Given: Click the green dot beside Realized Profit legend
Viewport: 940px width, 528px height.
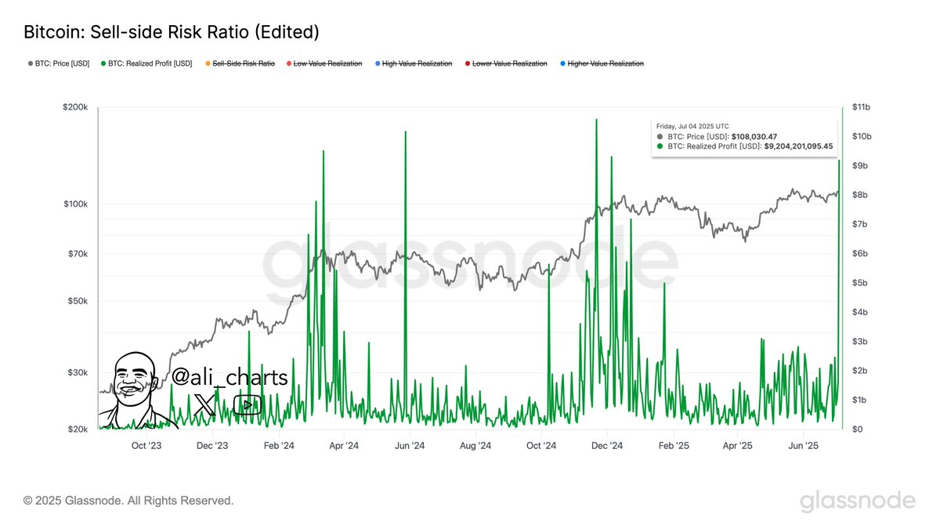Looking at the screenshot, I should coord(103,63).
